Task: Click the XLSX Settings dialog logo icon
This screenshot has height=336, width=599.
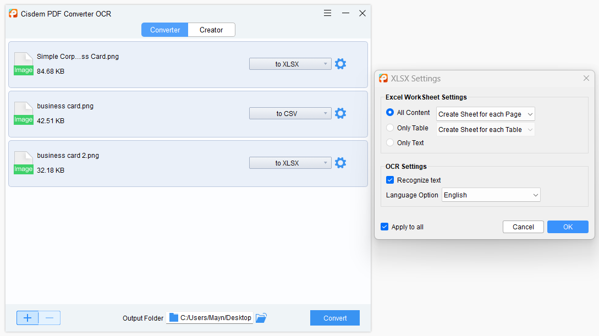Action: 383,78
